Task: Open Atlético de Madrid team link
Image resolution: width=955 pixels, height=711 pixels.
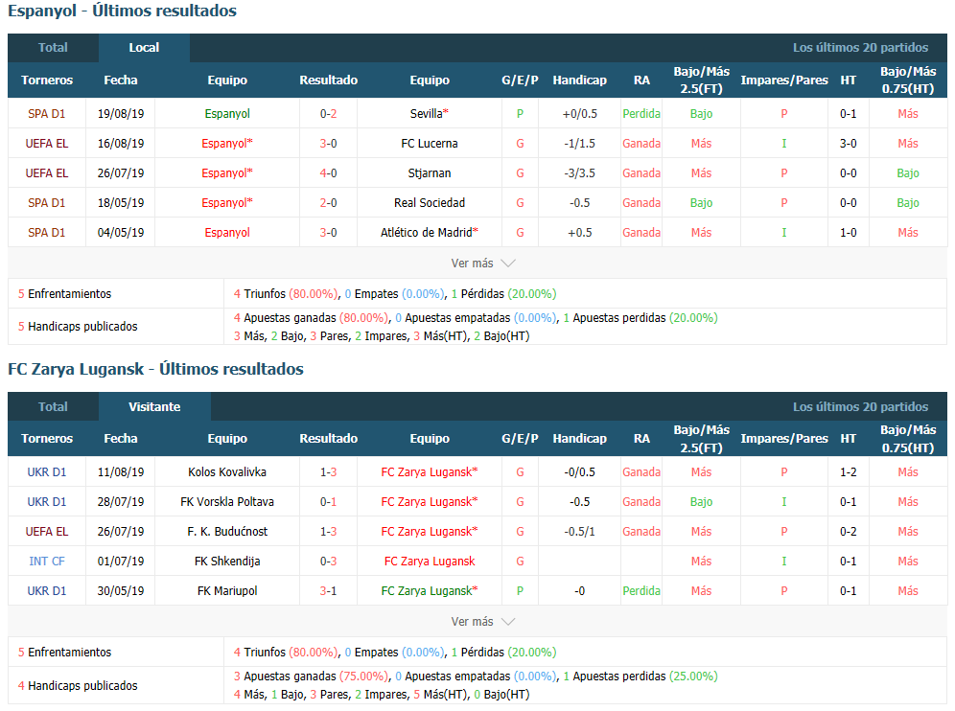Action: click(430, 233)
